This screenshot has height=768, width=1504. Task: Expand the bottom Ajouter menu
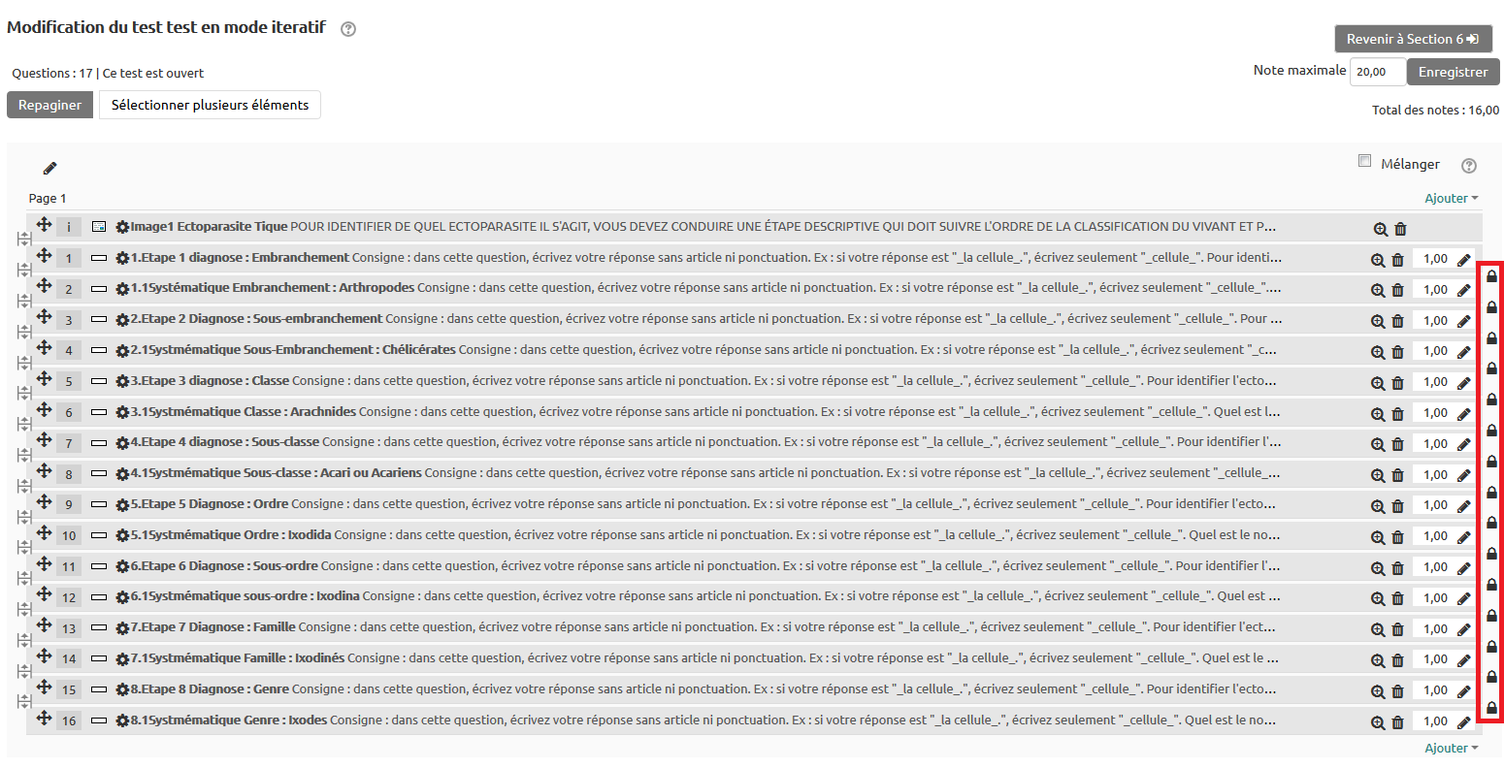1451,748
